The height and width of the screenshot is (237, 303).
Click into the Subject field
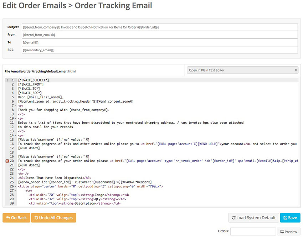pyautogui.click(x=160, y=27)
